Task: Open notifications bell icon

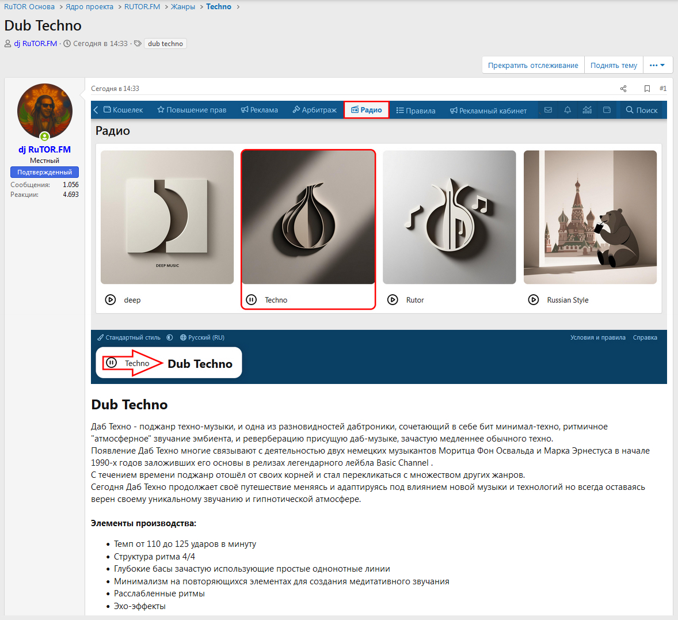Action: click(567, 110)
